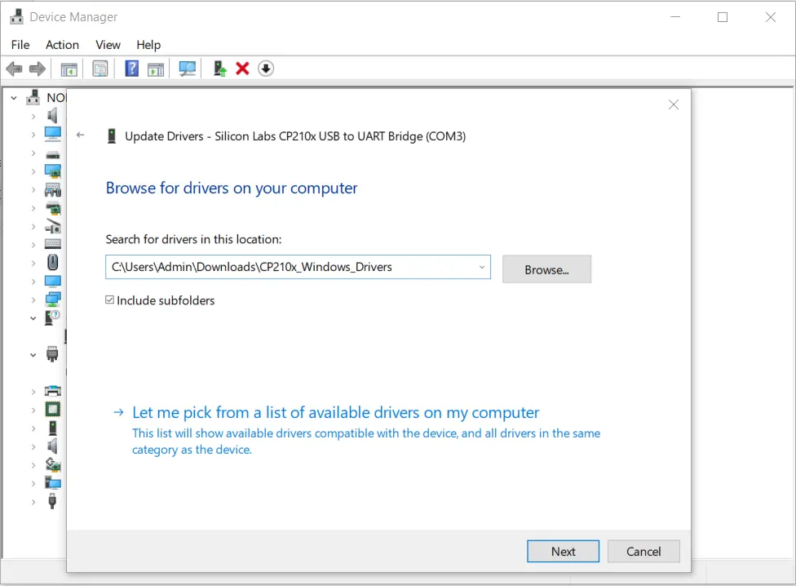Open the Properties toolbar icon
The height and width of the screenshot is (586, 796).
[100, 69]
